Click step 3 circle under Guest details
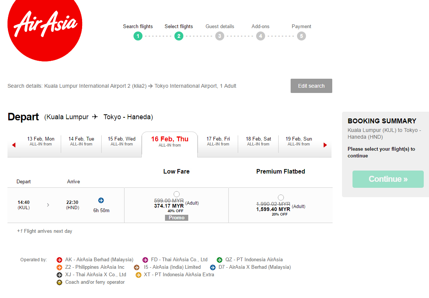The height and width of the screenshot is (298, 429). point(219,36)
